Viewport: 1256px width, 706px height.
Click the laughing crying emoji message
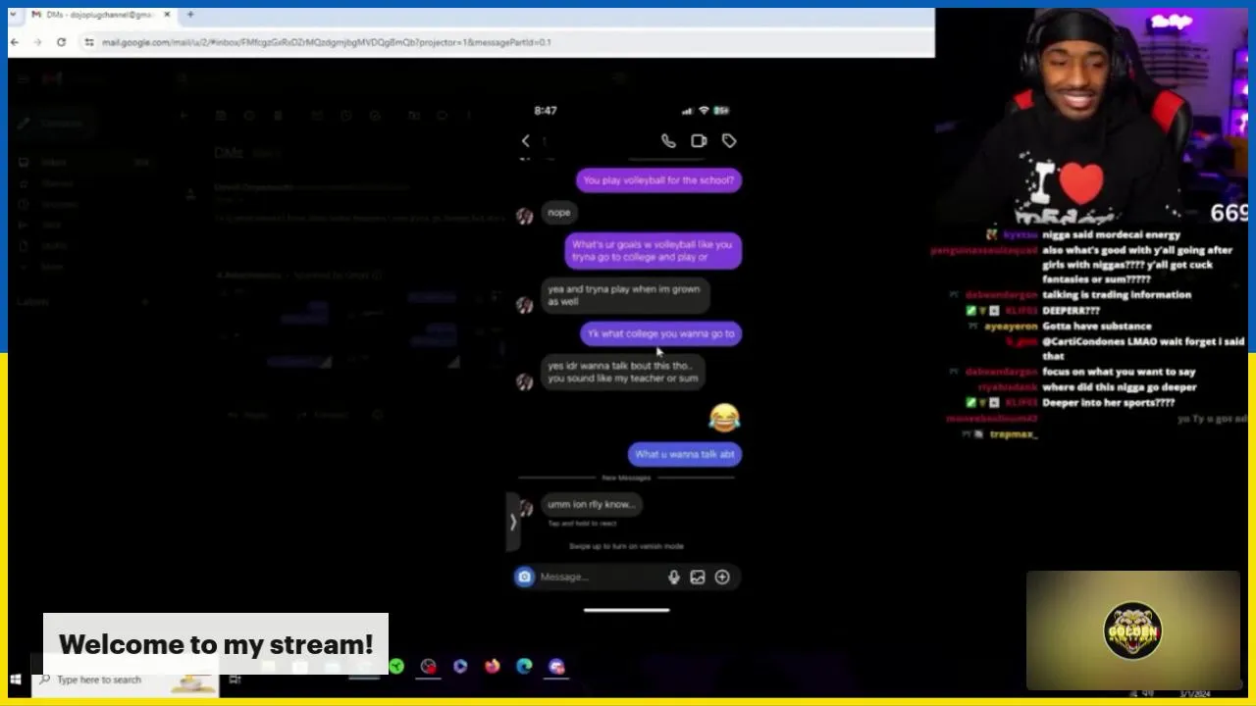coord(724,418)
